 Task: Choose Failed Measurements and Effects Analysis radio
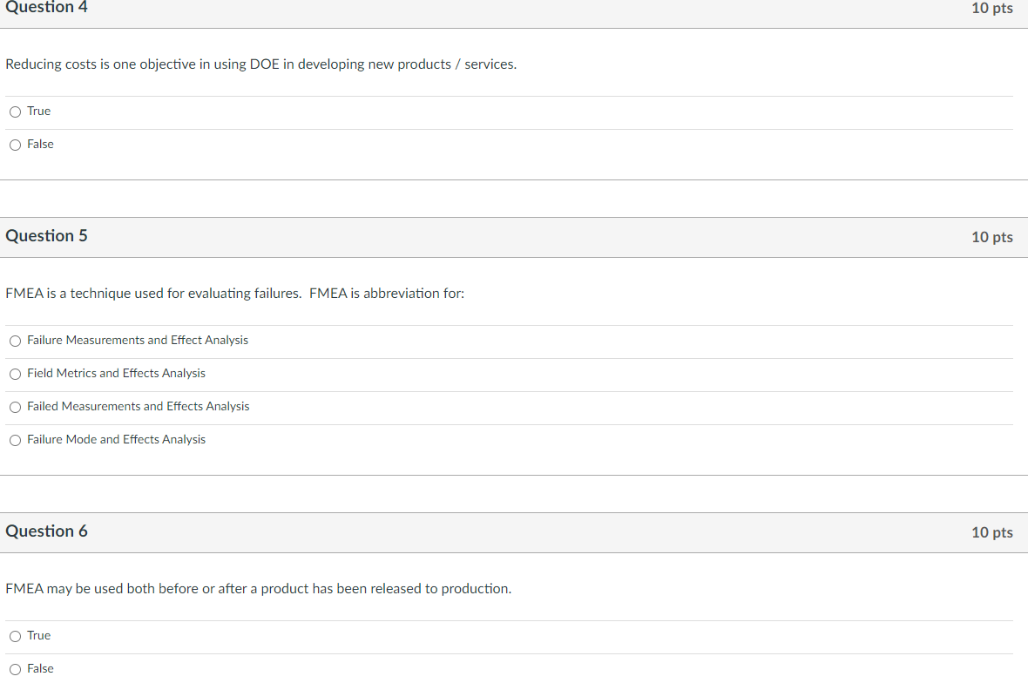[x=15, y=408]
